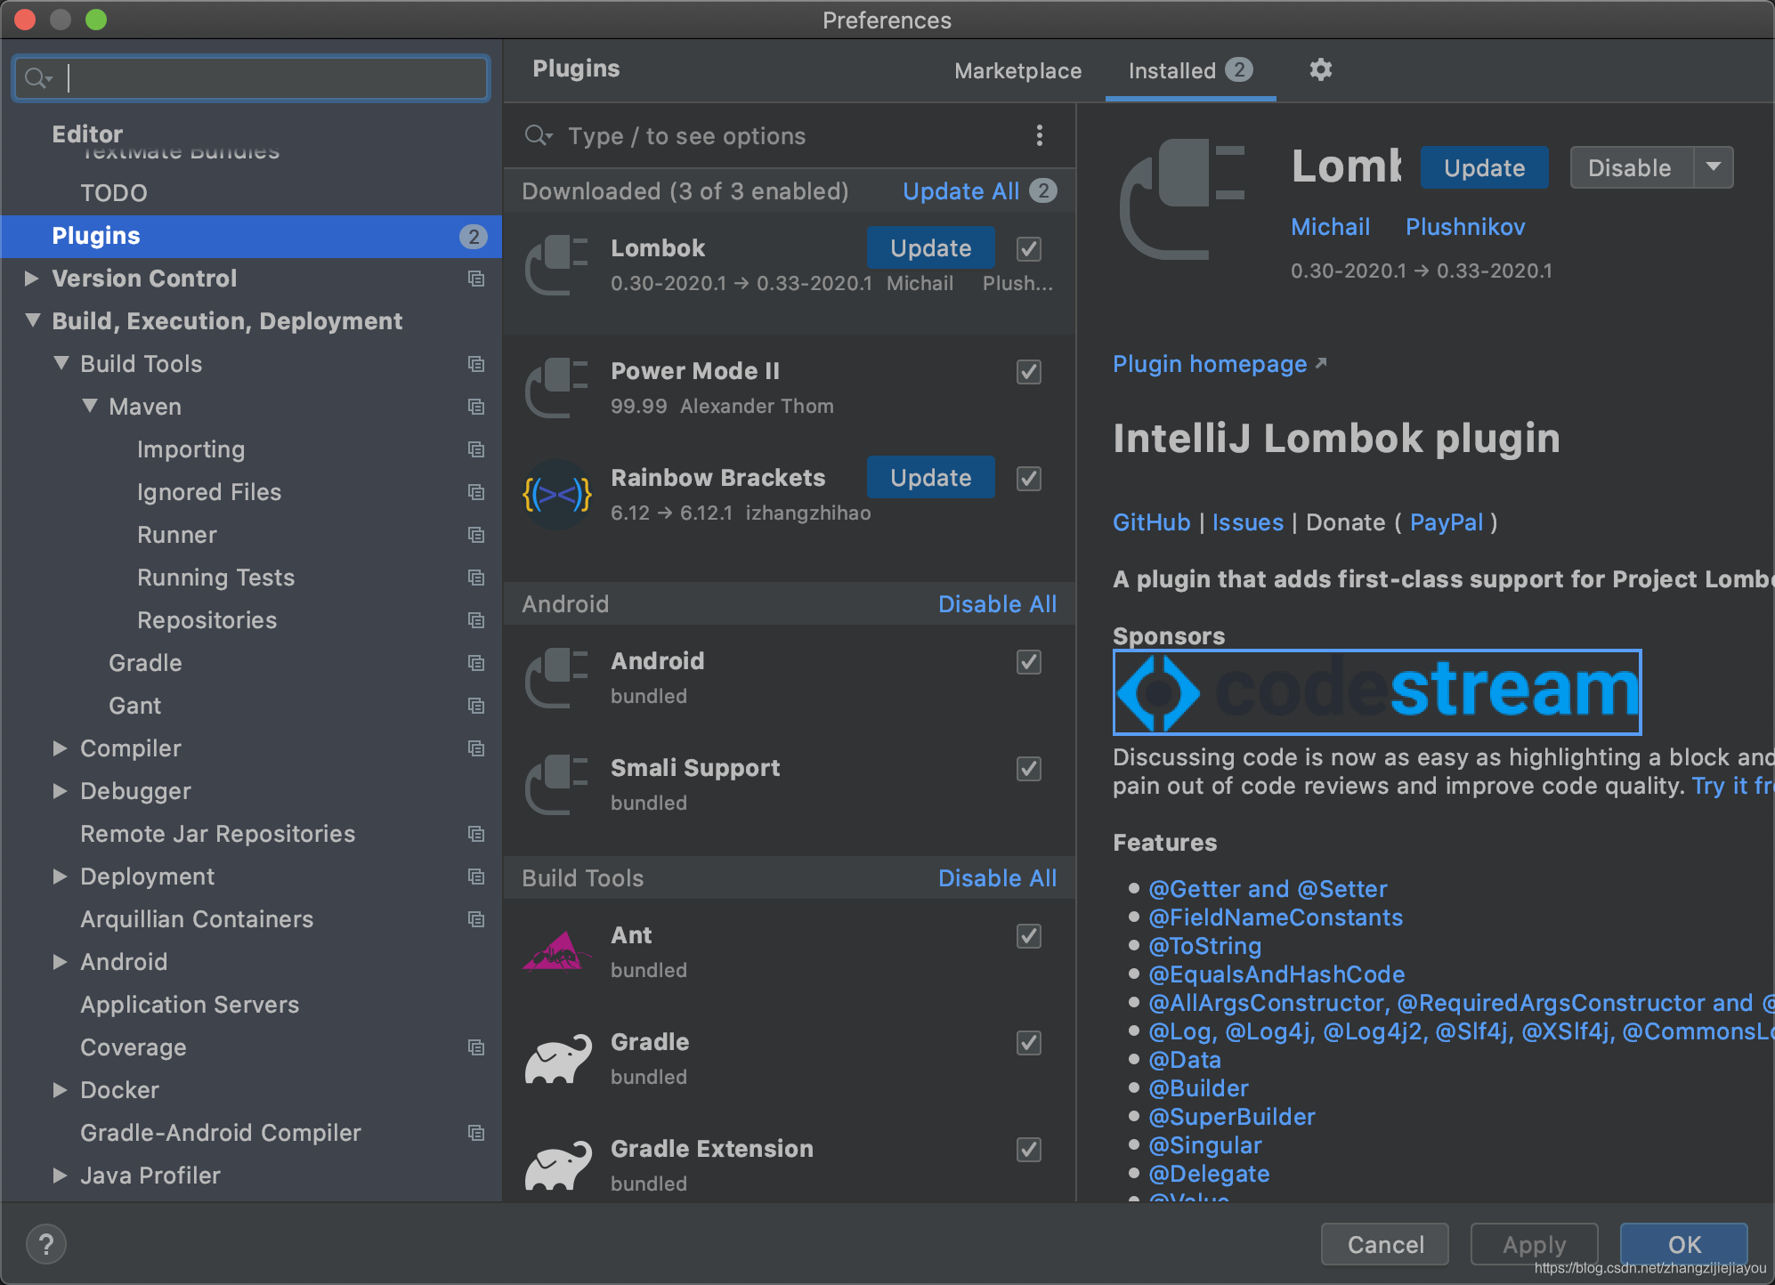This screenshot has width=1775, height=1285.
Task: Expand the Version Control tree node
Action: [32, 278]
